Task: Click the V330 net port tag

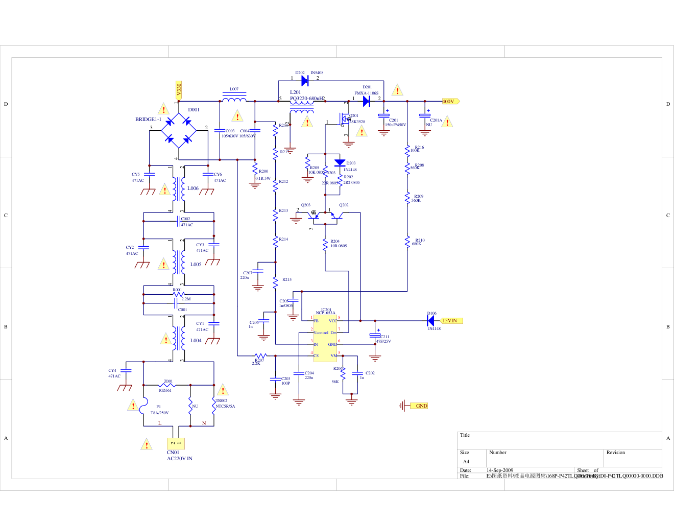Action: click(179, 90)
